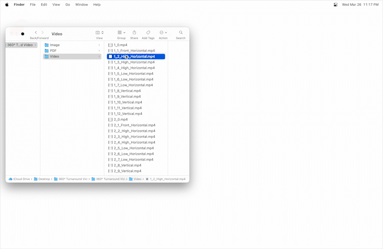383x249 pixels.
Task: Open the Group options dropdown
Action: [x=121, y=32]
